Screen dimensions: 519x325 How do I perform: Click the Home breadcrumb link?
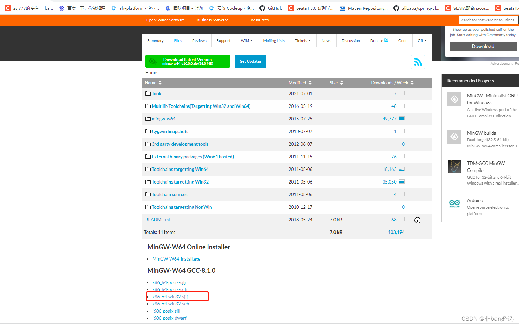151,72
